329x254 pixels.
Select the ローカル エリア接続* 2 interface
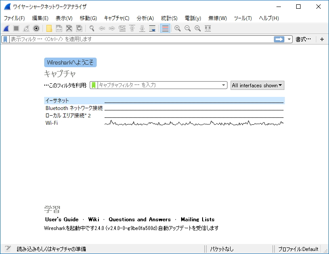click(x=164, y=116)
